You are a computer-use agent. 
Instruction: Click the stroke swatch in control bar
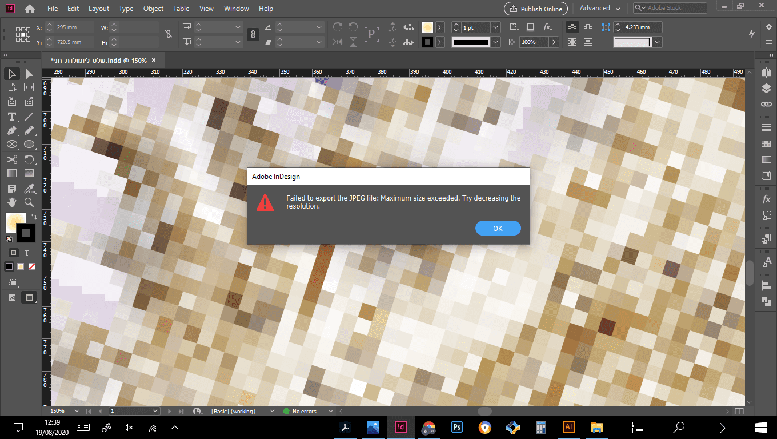click(427, 42)
